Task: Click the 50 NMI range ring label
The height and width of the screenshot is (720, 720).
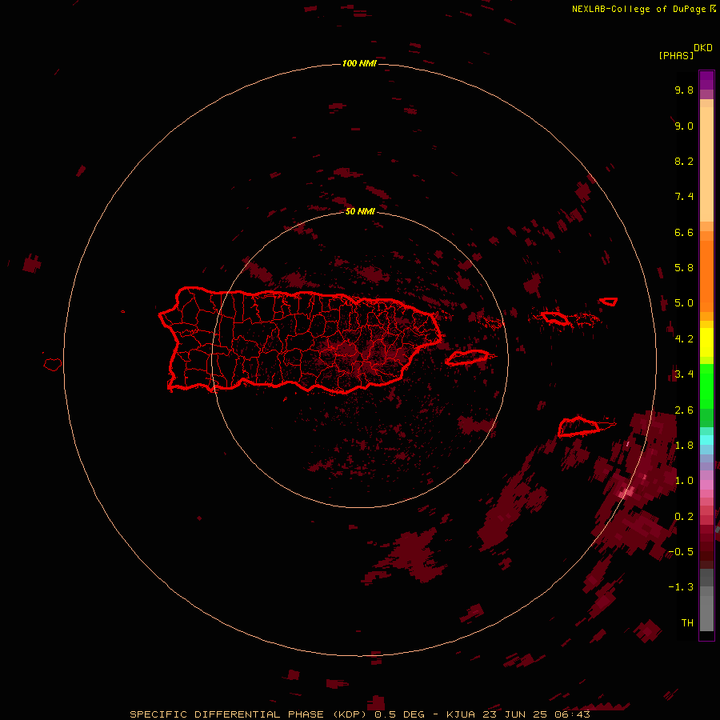Action: coord(360,211)
